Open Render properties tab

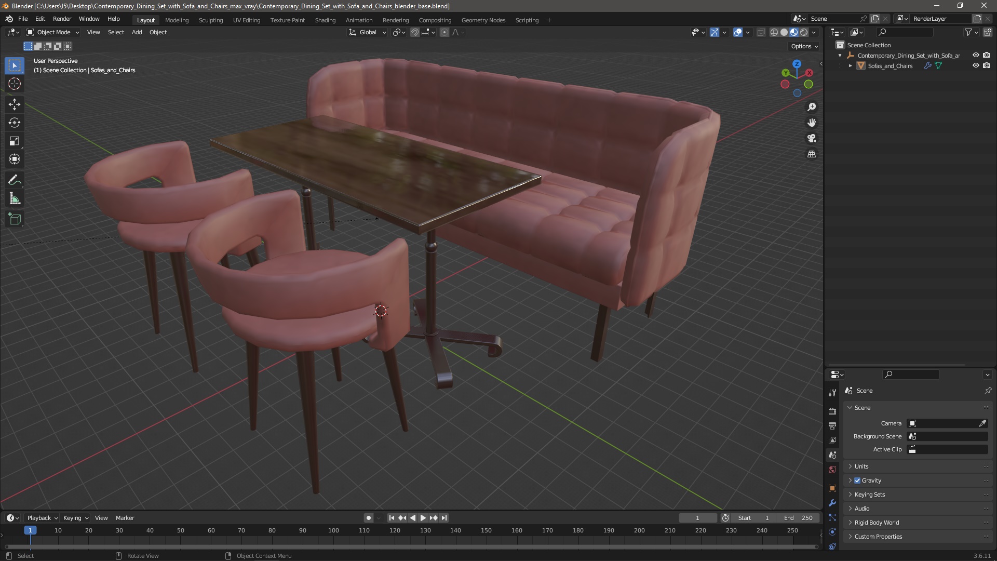click(832, 411)
